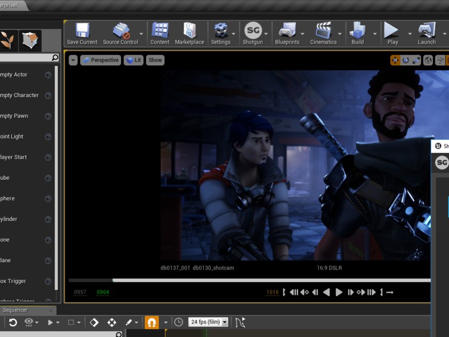The height and width of the screenshot is (337, 449).
Task: Expand the Settings dropdown arrow
Action: 233,34
